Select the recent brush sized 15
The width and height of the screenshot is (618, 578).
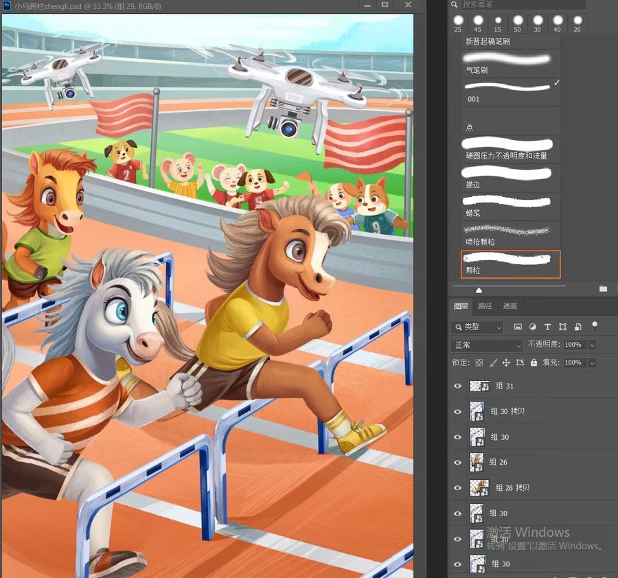tap(498, 23)
